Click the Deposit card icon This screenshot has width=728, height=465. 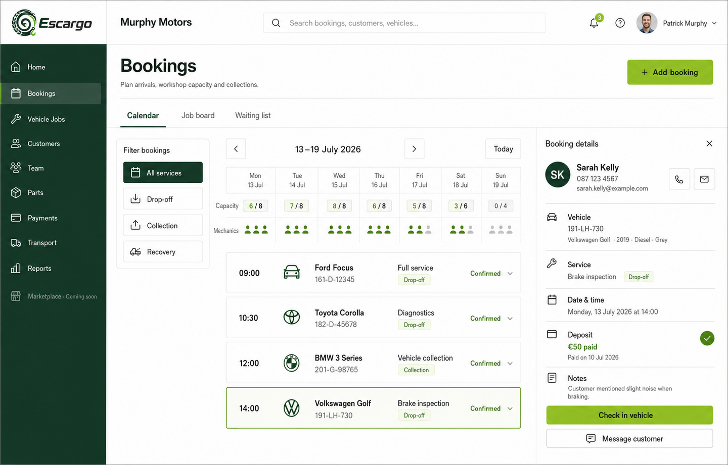pyautogui.click(x=552, y=334)
